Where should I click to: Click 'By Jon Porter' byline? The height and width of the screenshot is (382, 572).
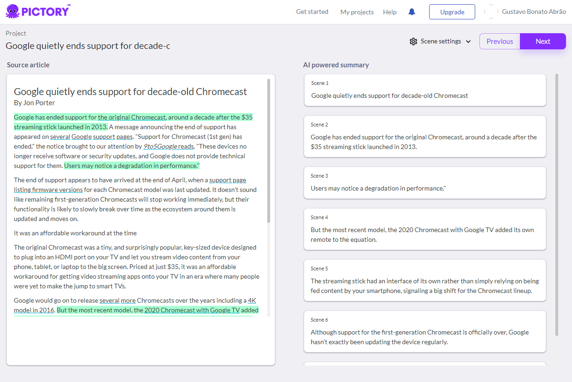(x=35, y=102)
